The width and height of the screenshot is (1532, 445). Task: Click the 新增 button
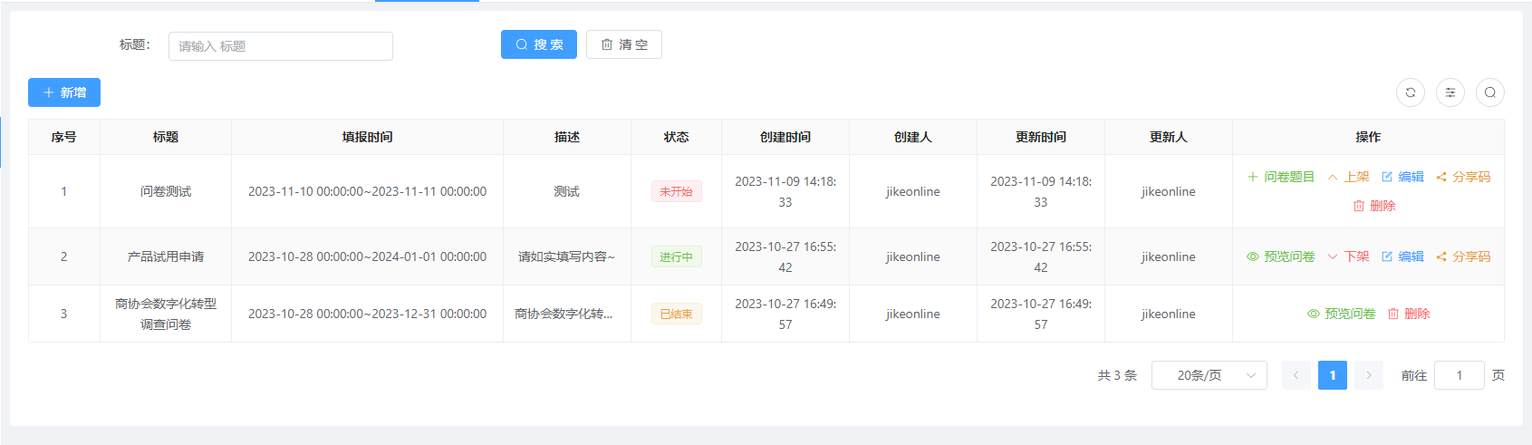pyautogui.click(x=64, y=92)
